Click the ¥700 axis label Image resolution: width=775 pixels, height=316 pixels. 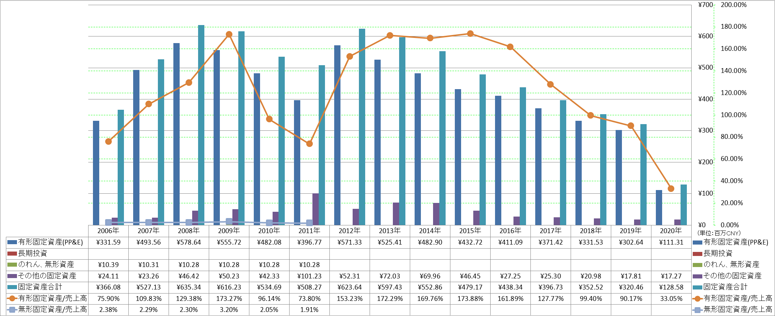(x=706, y=5)
